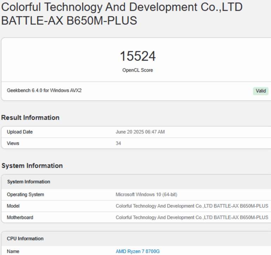271x255 pixels.
Task: Open the AMD Ryzen 7 8700G link
Action: click(x=138, y=251)
